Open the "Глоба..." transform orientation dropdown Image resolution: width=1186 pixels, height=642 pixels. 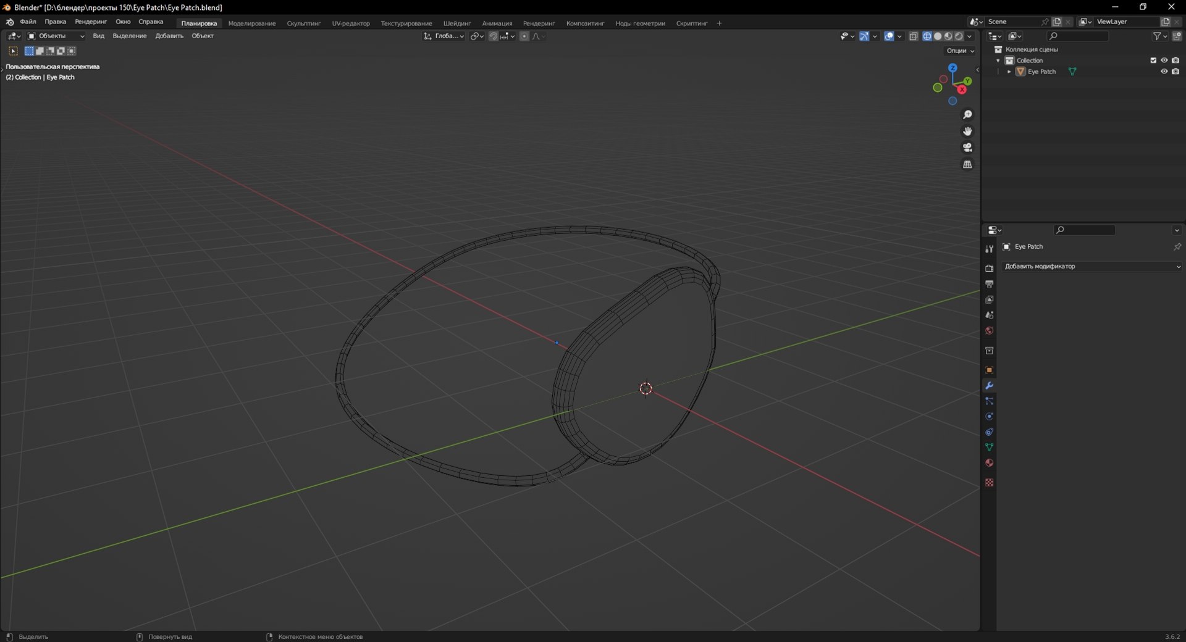pos(444,36)
